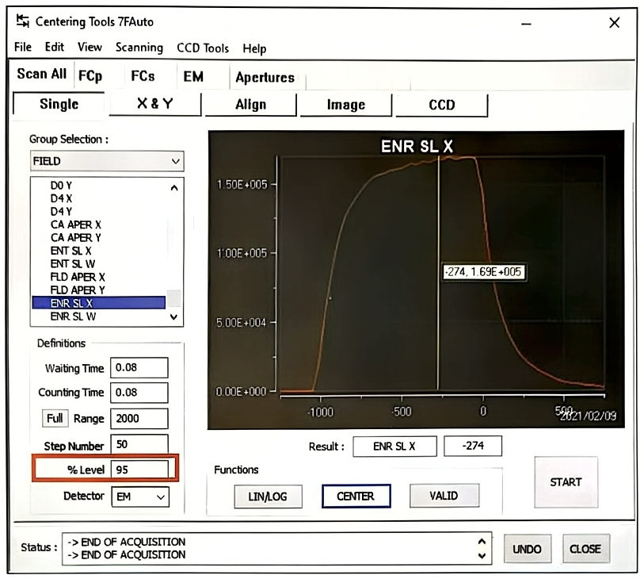Select the Single sub-tab
Viewport: 644px width, 579px height.
click(59, 104)
